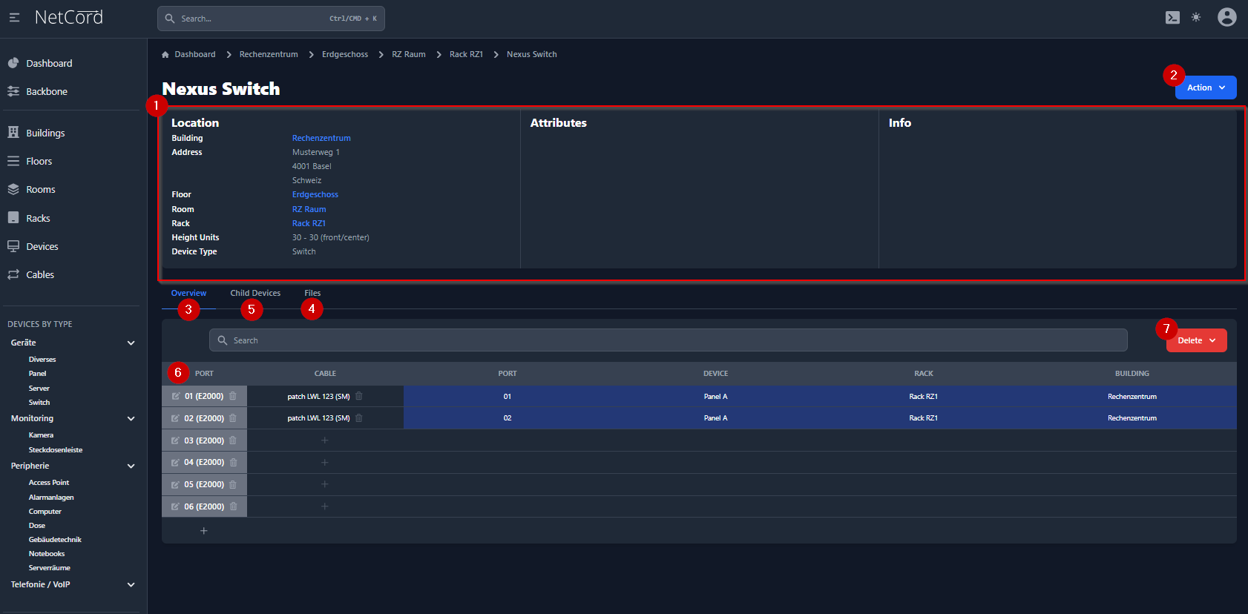
Task: Collapse the Peripherie sidebar section
Action: 131,466
